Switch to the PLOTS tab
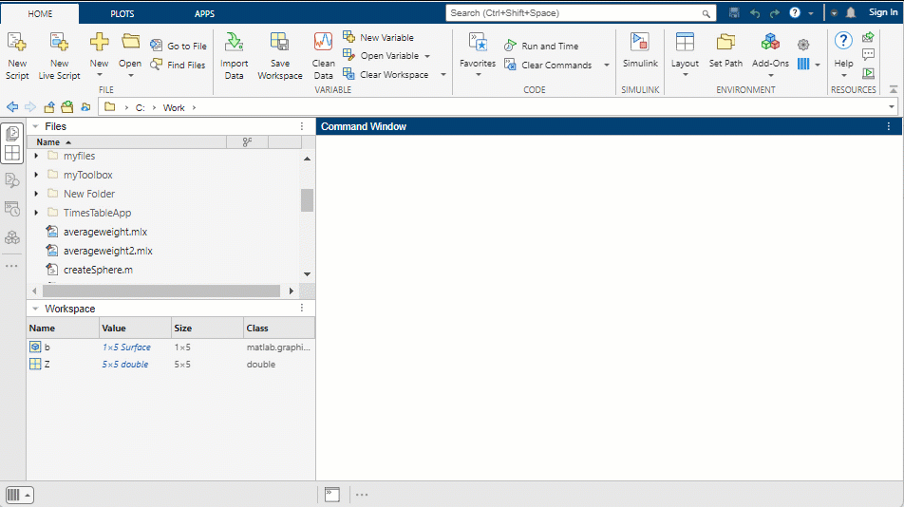 pyautogui.click(x=122, y=14)
